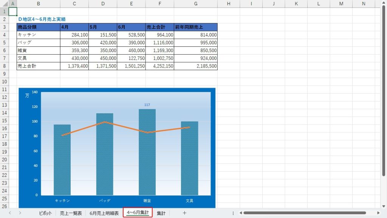The image size is (387, 218).
Task: Open the 集計 sheet tab
Action: click(x=161, y=213)
